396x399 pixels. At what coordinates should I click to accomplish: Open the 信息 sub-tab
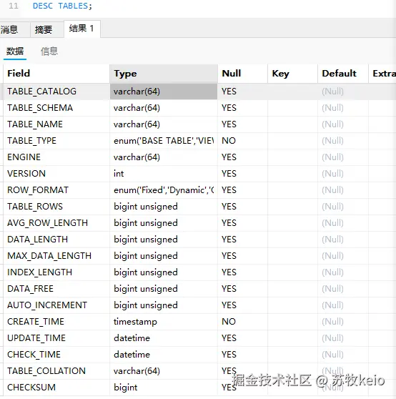point(49,51)
